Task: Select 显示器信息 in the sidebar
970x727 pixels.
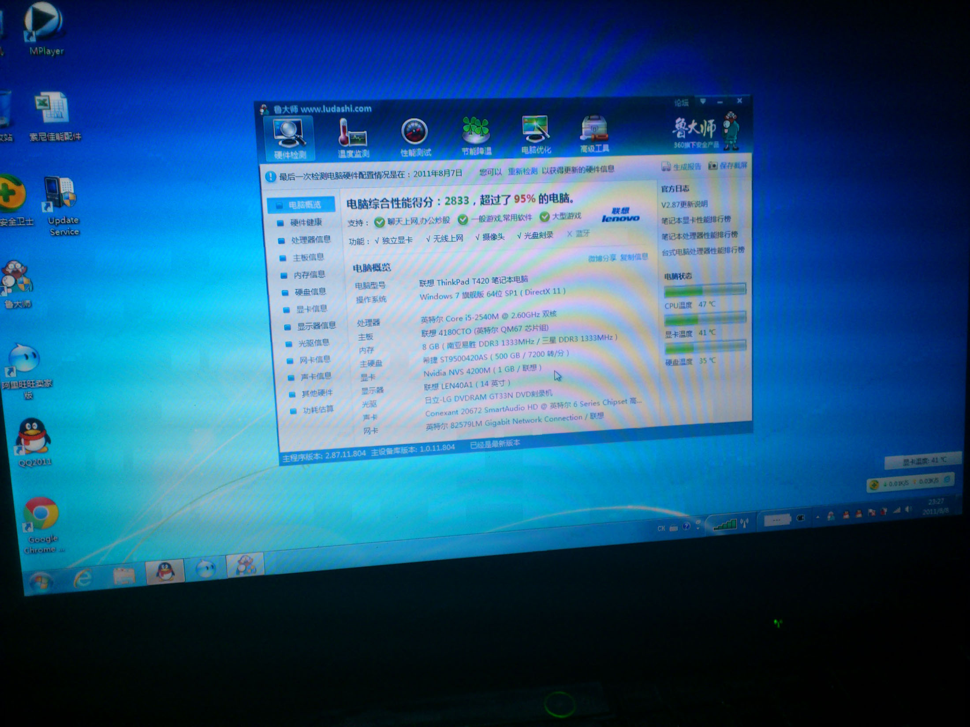Action: [310, 326]
